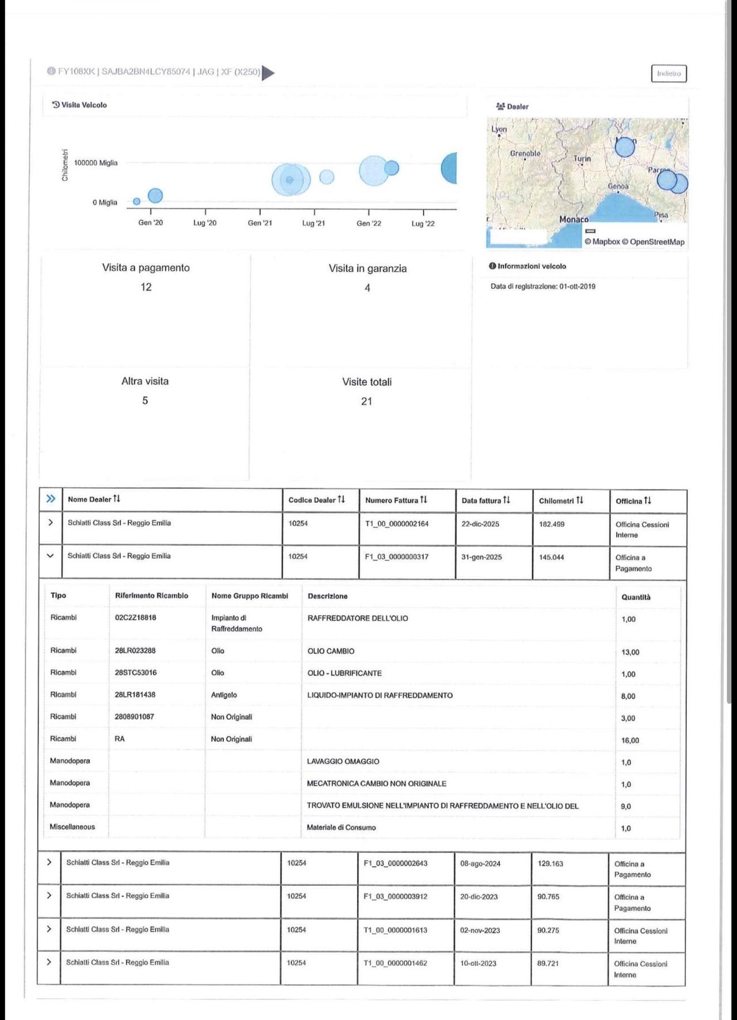737x1020 pixels.
Task: Sort by Officina column arrows
Action: (x=648, y=501)
